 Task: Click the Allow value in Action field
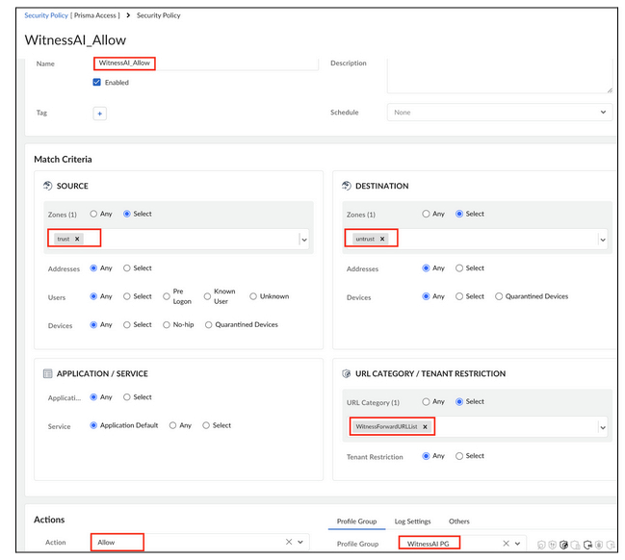click(x=106, y=542)
